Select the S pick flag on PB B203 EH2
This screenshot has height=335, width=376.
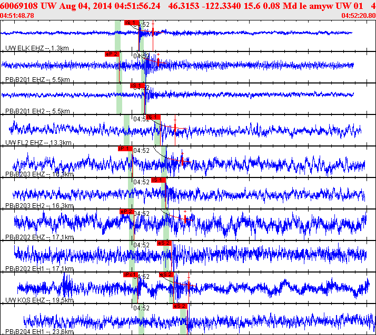click(158, 180)
